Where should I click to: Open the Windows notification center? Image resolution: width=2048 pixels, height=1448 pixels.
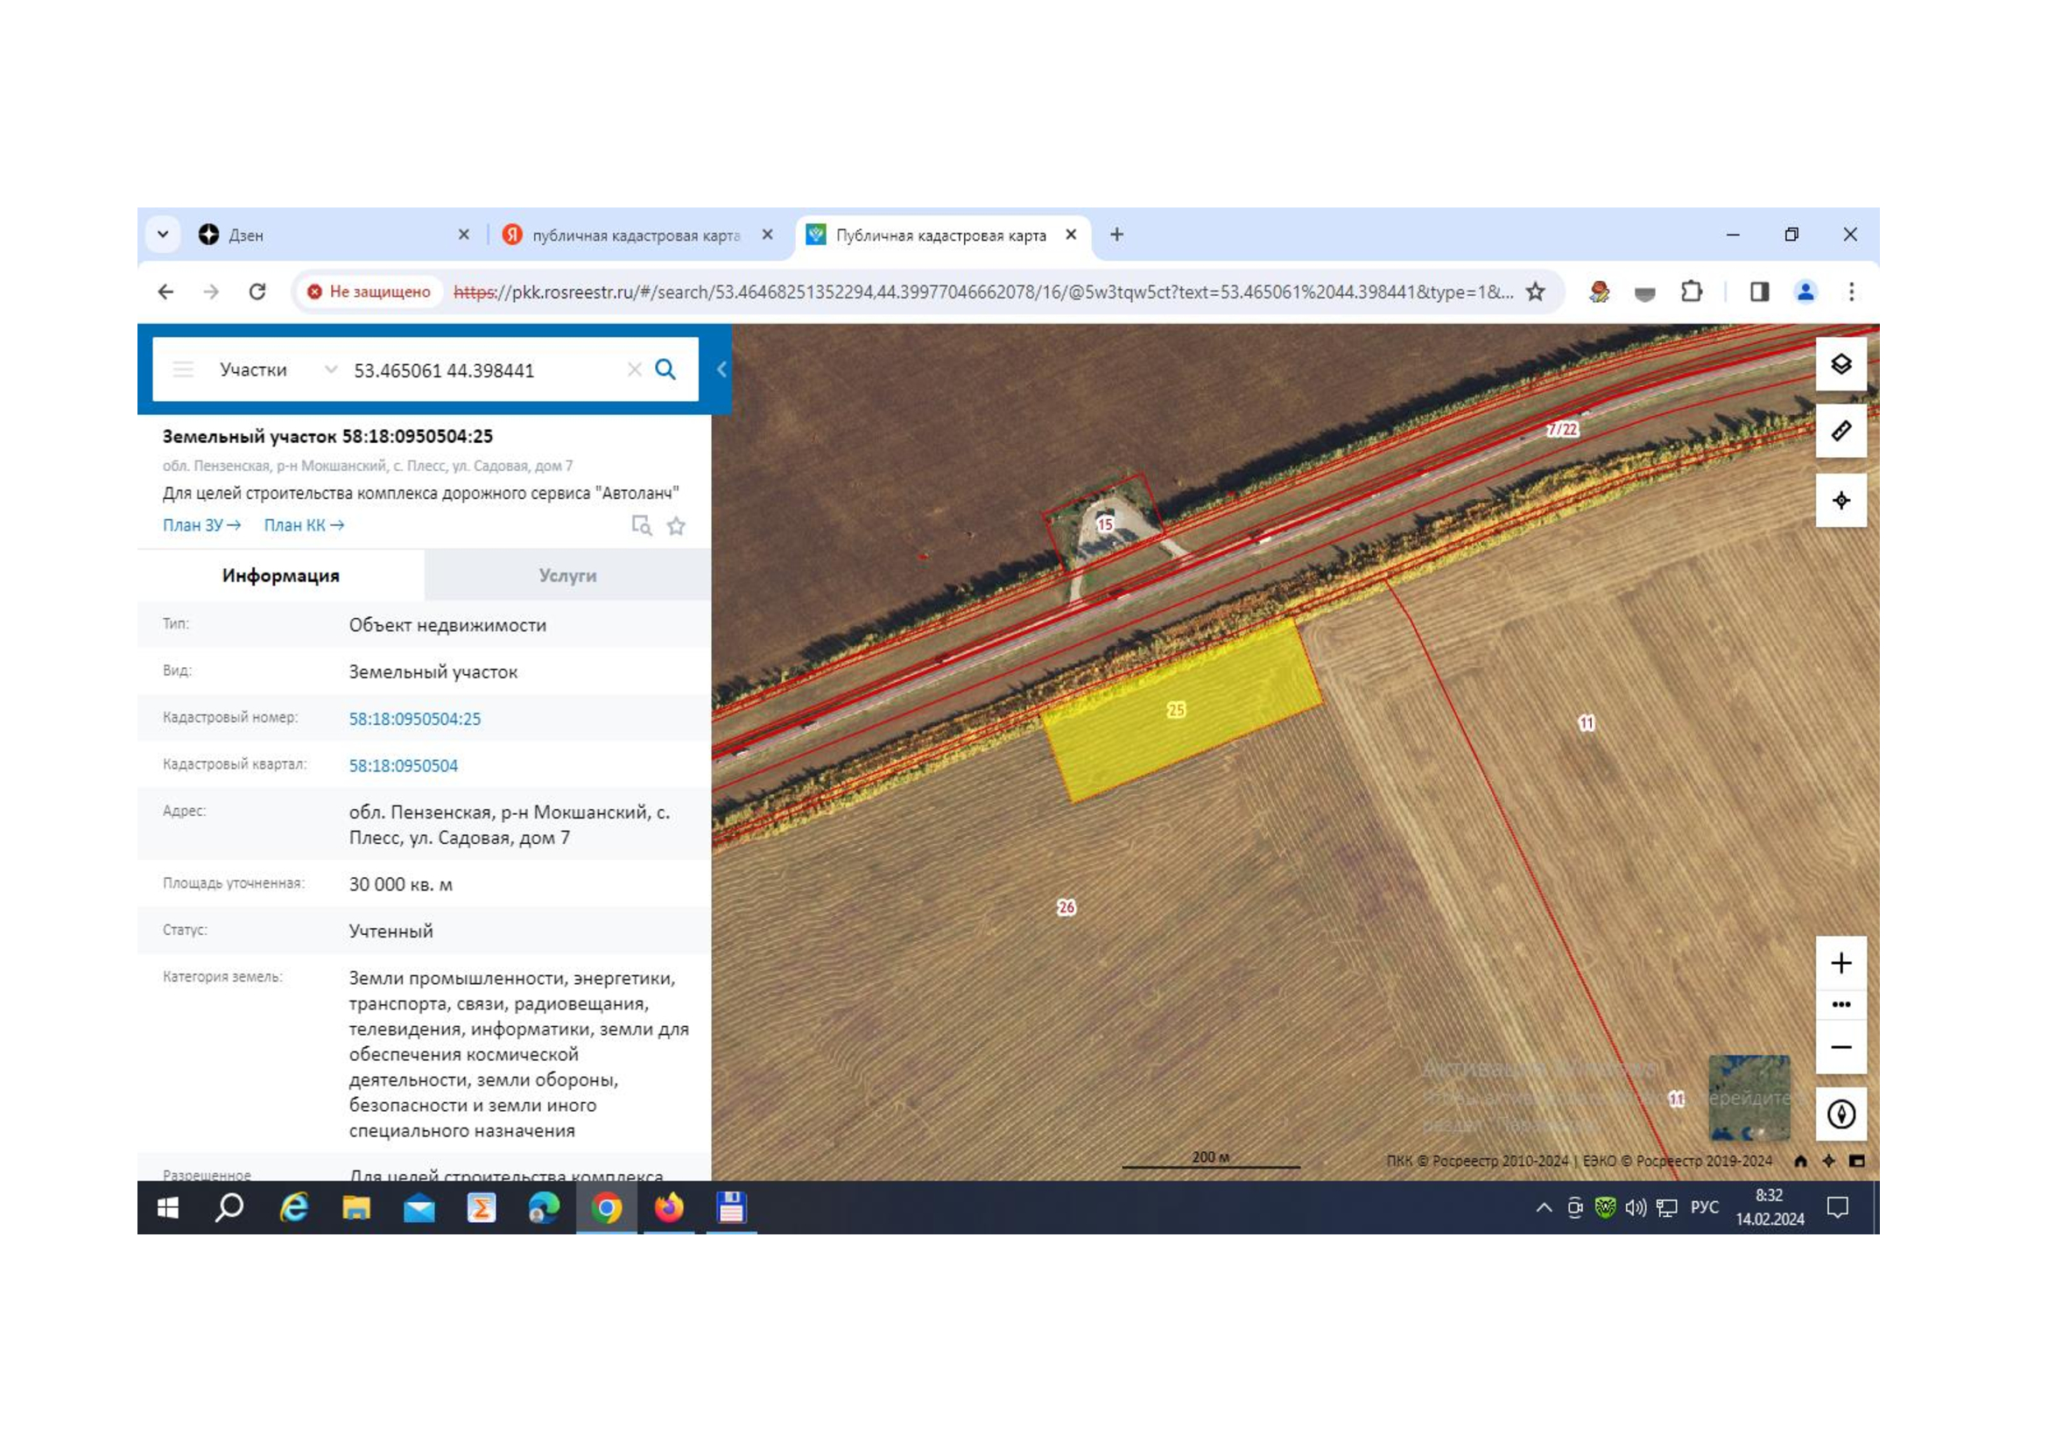[1838, 1208]
